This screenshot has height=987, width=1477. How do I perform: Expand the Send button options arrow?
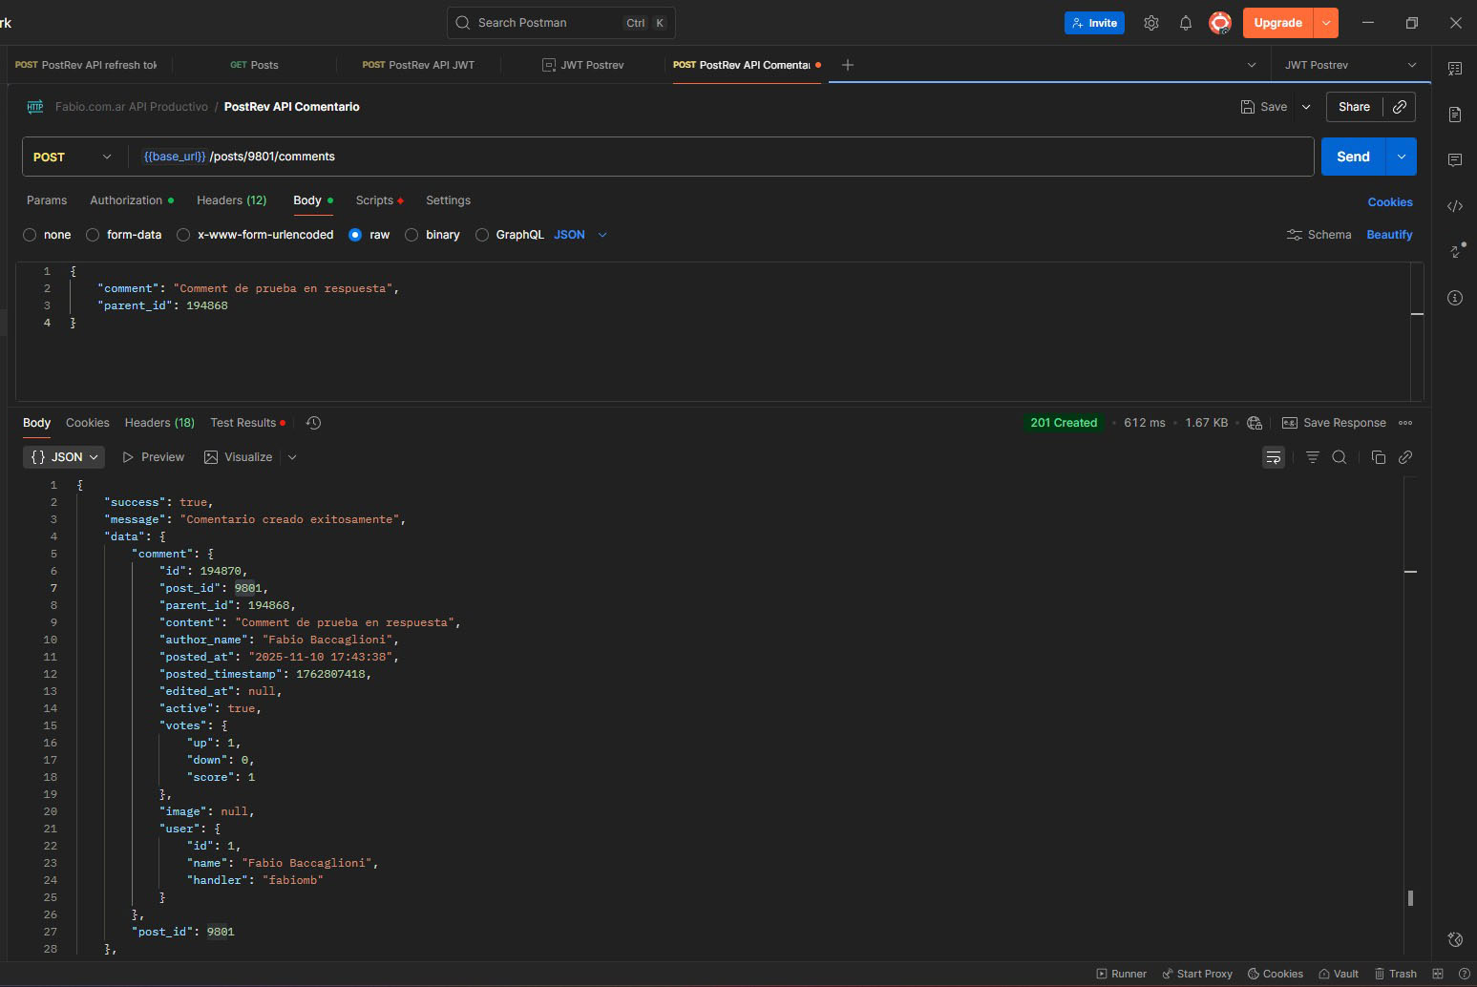pos(1401,157)
